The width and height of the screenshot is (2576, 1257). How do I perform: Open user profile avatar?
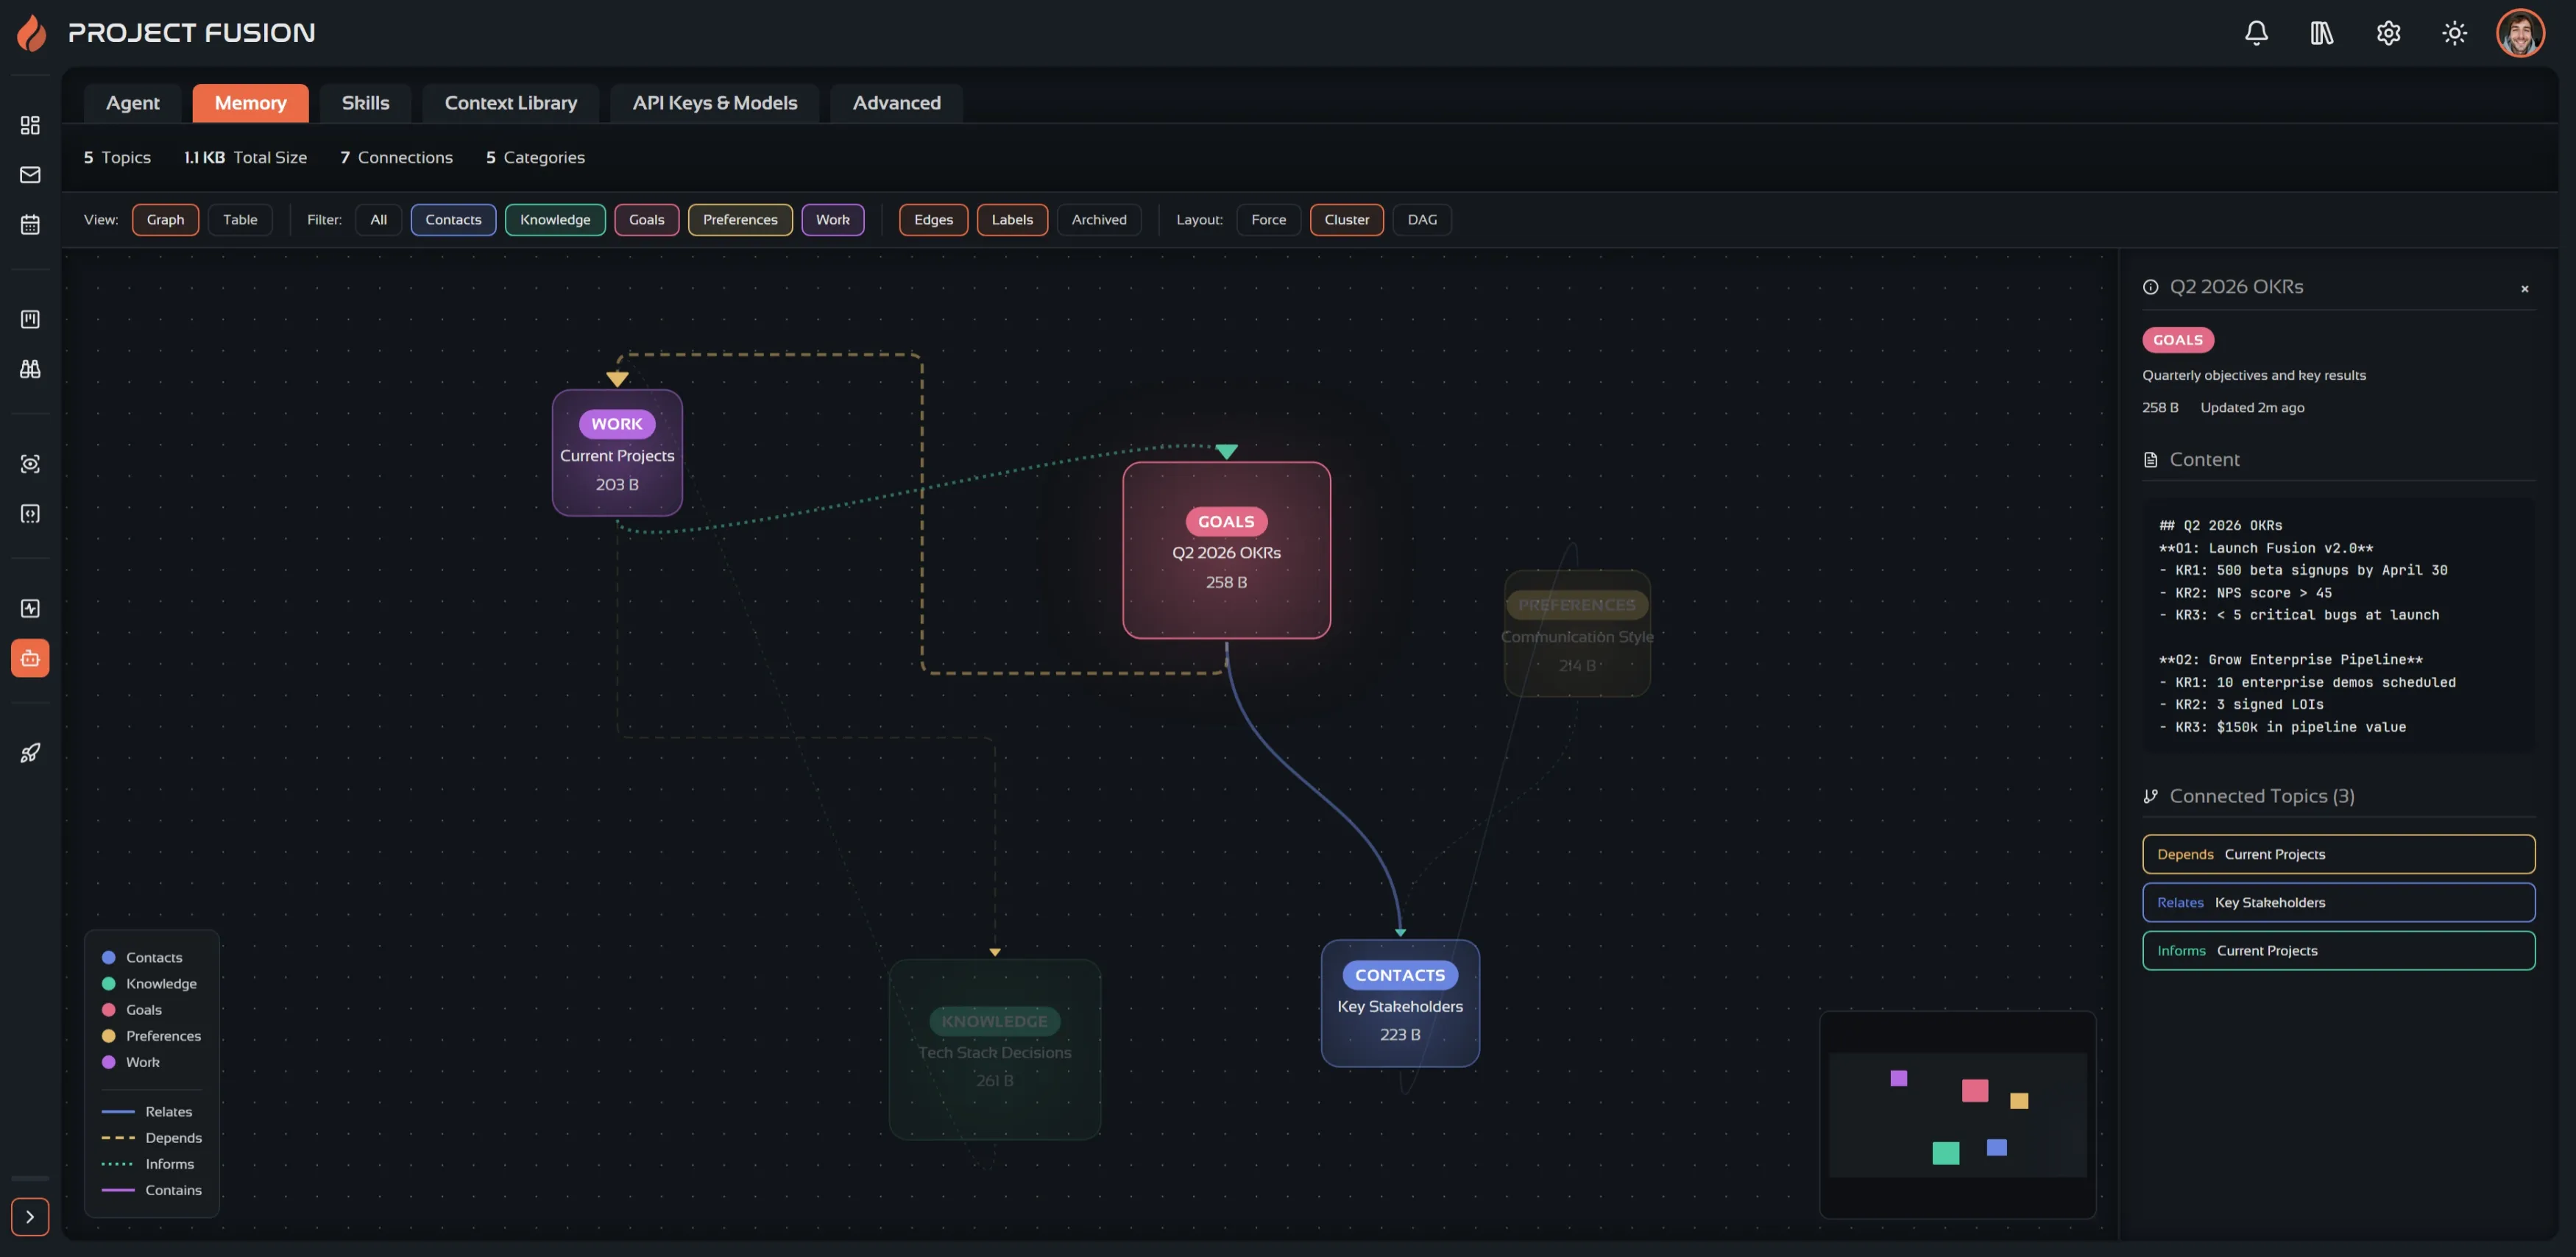pos(2520,33)
